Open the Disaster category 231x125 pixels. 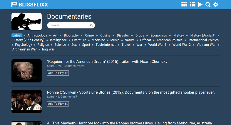click(x=123, y=36)
